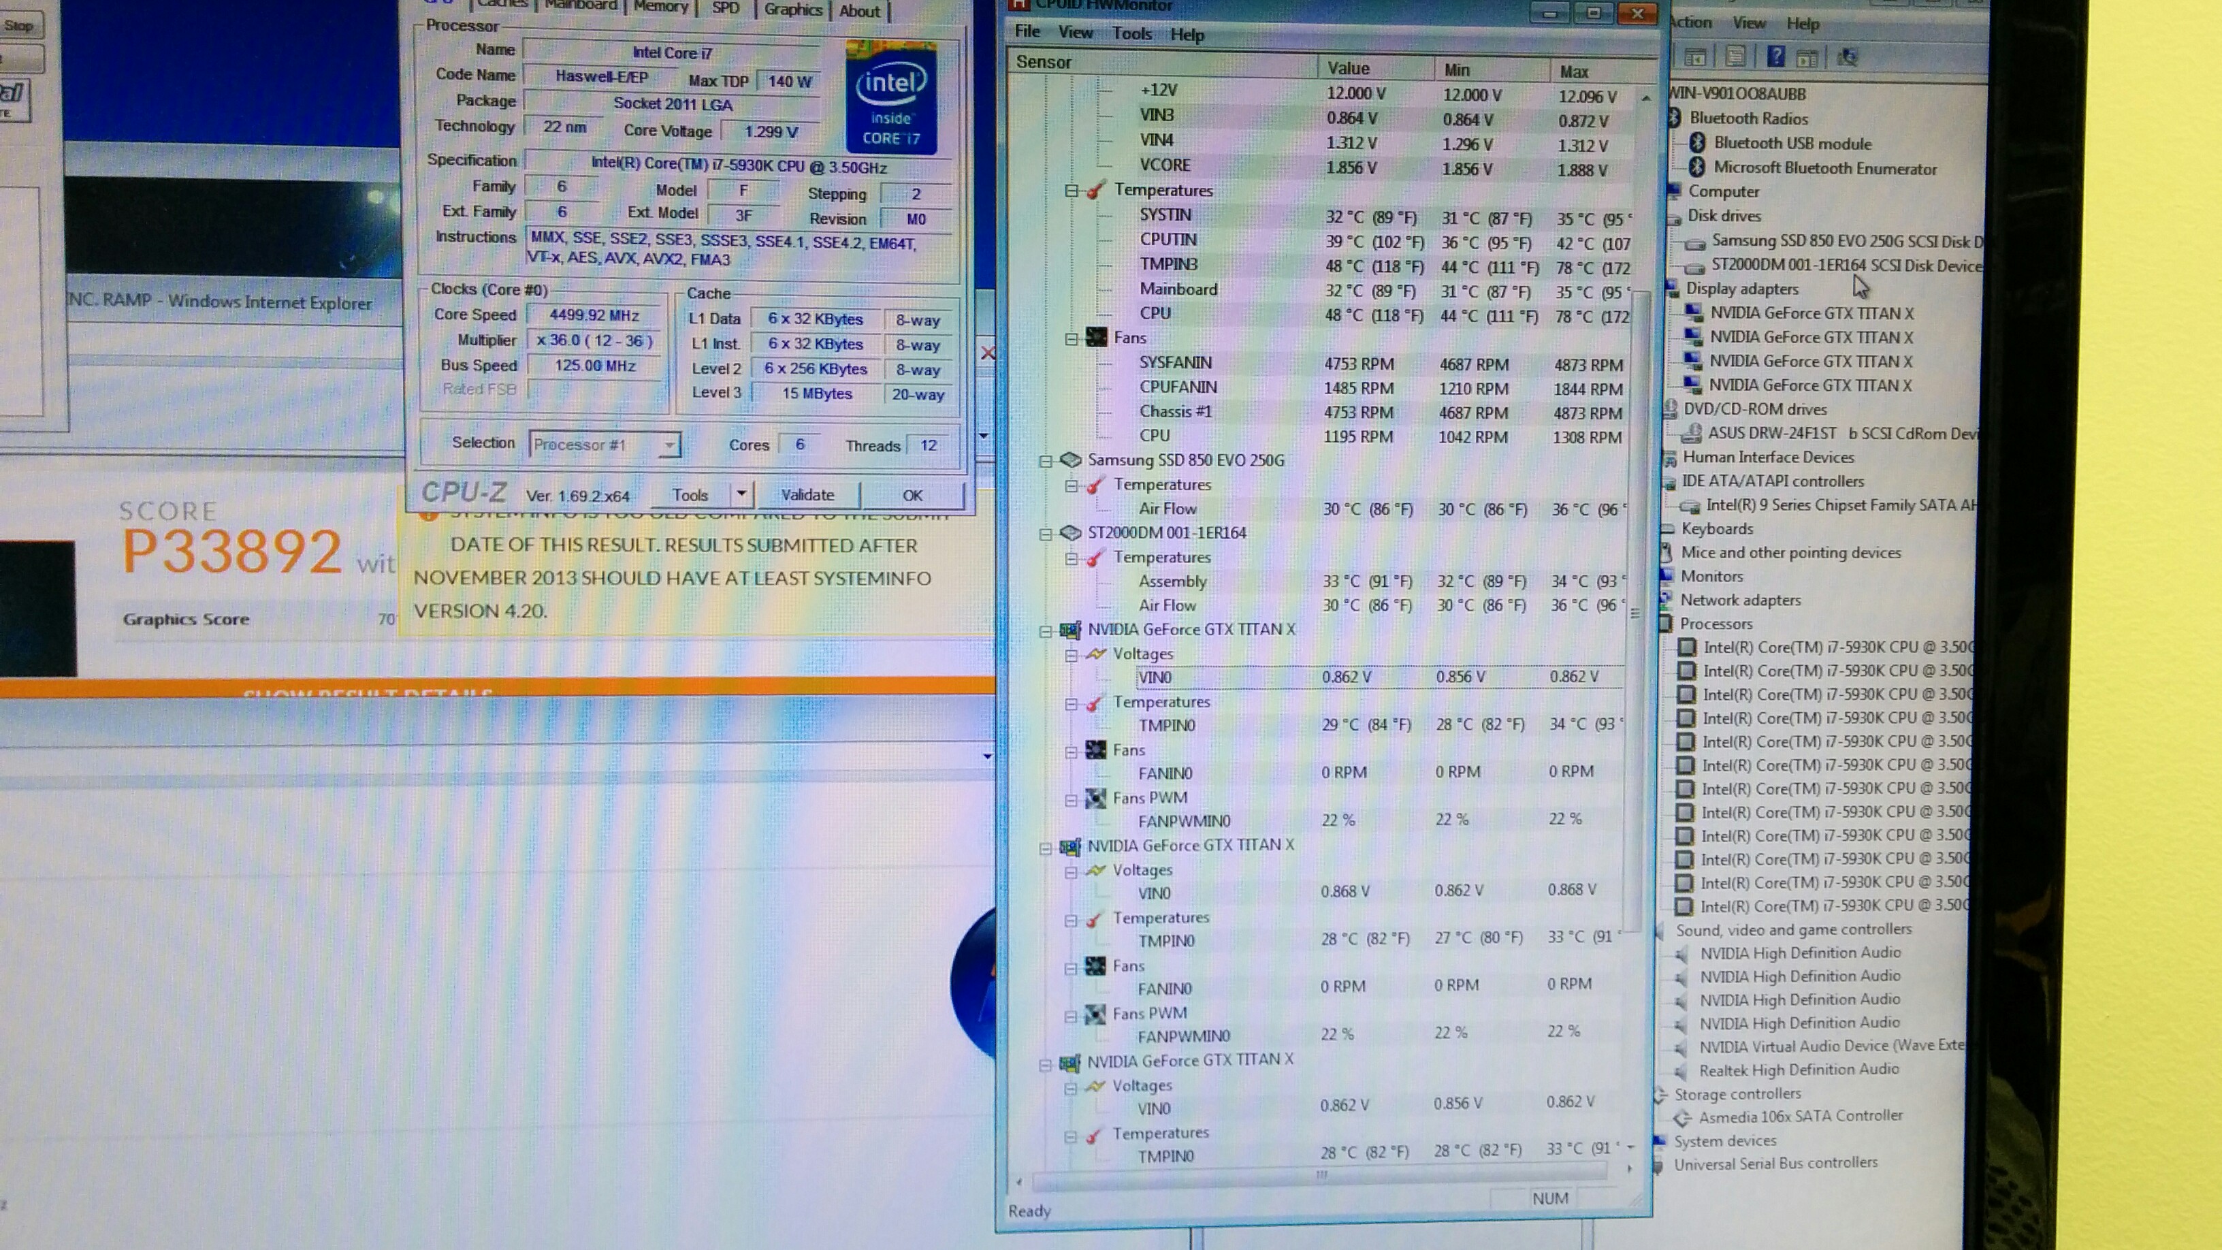Click the Intel Core i7 logo in CPU-Z

[x=891, y=97]
